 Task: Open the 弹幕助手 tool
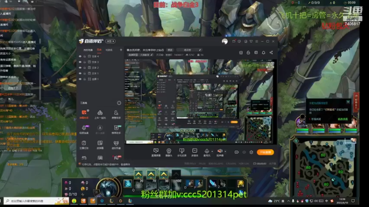click(x=84, y=114)
